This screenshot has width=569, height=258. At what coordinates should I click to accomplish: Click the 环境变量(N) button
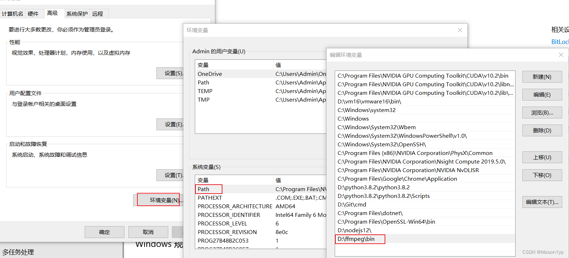coord(159,200)
